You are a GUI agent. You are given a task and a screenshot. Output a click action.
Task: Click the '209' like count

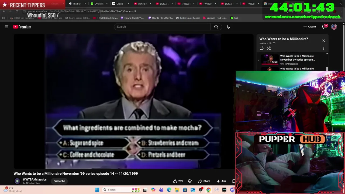(x=181, y=181)
